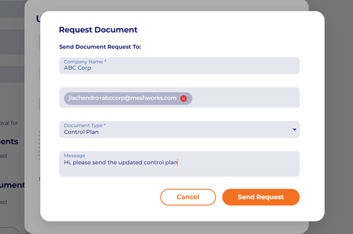Click the Document Type dropdown arrow
353x234 pixels.
pos(294,130)
